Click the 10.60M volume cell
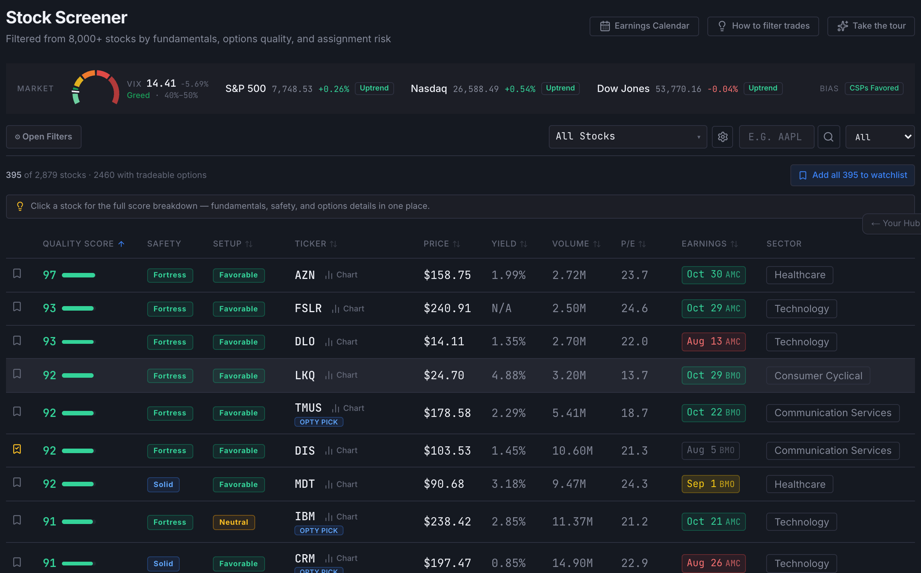 pos(572,451)
